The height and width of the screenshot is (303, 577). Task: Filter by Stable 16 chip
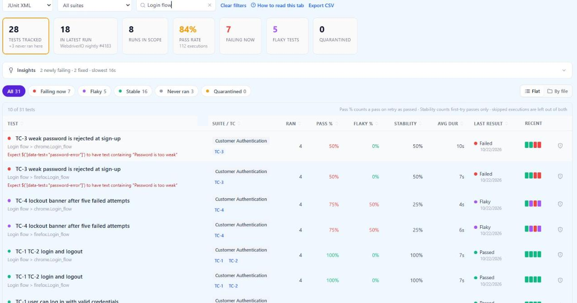click(133, 91)
